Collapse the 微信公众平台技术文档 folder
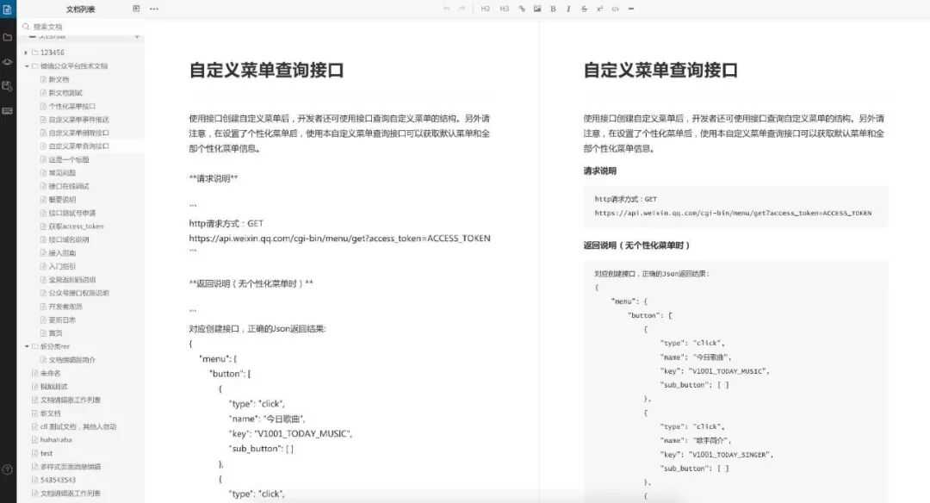930x503 pixels. tap(26, 65)
